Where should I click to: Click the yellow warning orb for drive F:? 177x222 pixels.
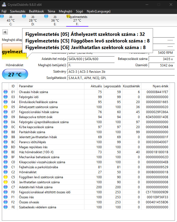[x=68, y=16]
